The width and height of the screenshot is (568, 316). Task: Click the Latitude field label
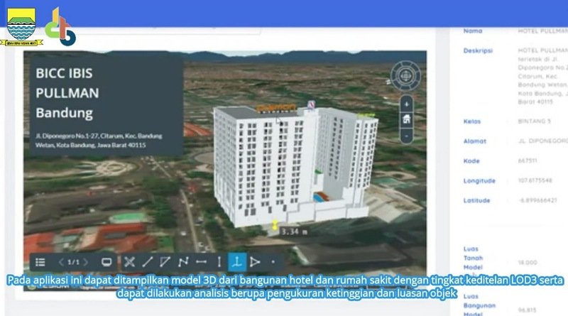[x=476, y=200]
